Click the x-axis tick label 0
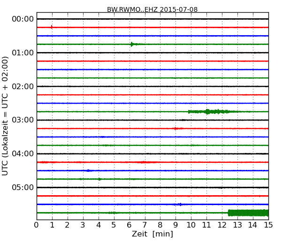The width and height of the screenshot is (305, 244). pyautogui.click(x=37, y=225)
